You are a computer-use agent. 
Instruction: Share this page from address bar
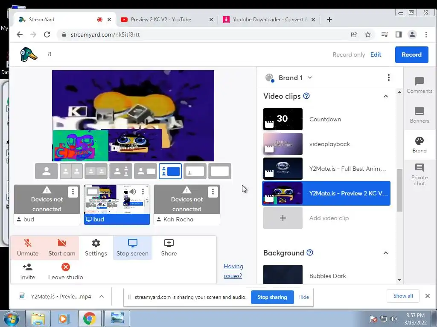click(x=354, y=34)
